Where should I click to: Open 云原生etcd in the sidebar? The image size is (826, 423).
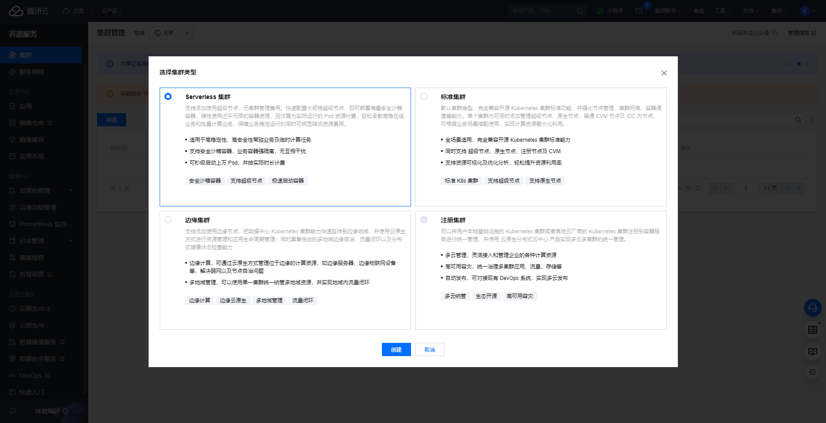coord(41,309)
